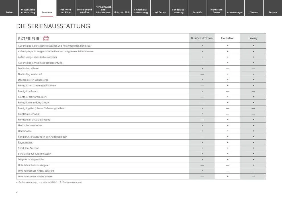Screen dimensions: 282x199
Task: Open the Preise tab
Action: [9, 12]
